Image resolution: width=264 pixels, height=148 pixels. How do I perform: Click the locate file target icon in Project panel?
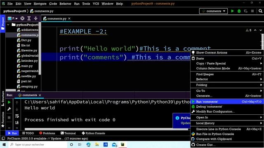click(x=22, y=18)
